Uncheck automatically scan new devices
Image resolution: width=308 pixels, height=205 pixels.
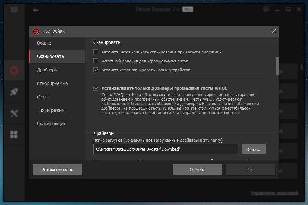[x=96, y=70]
